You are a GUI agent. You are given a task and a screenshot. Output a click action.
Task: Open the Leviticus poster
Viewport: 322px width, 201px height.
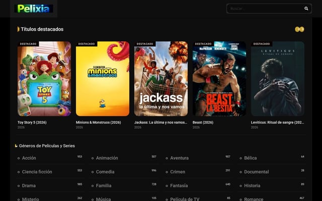277,79
